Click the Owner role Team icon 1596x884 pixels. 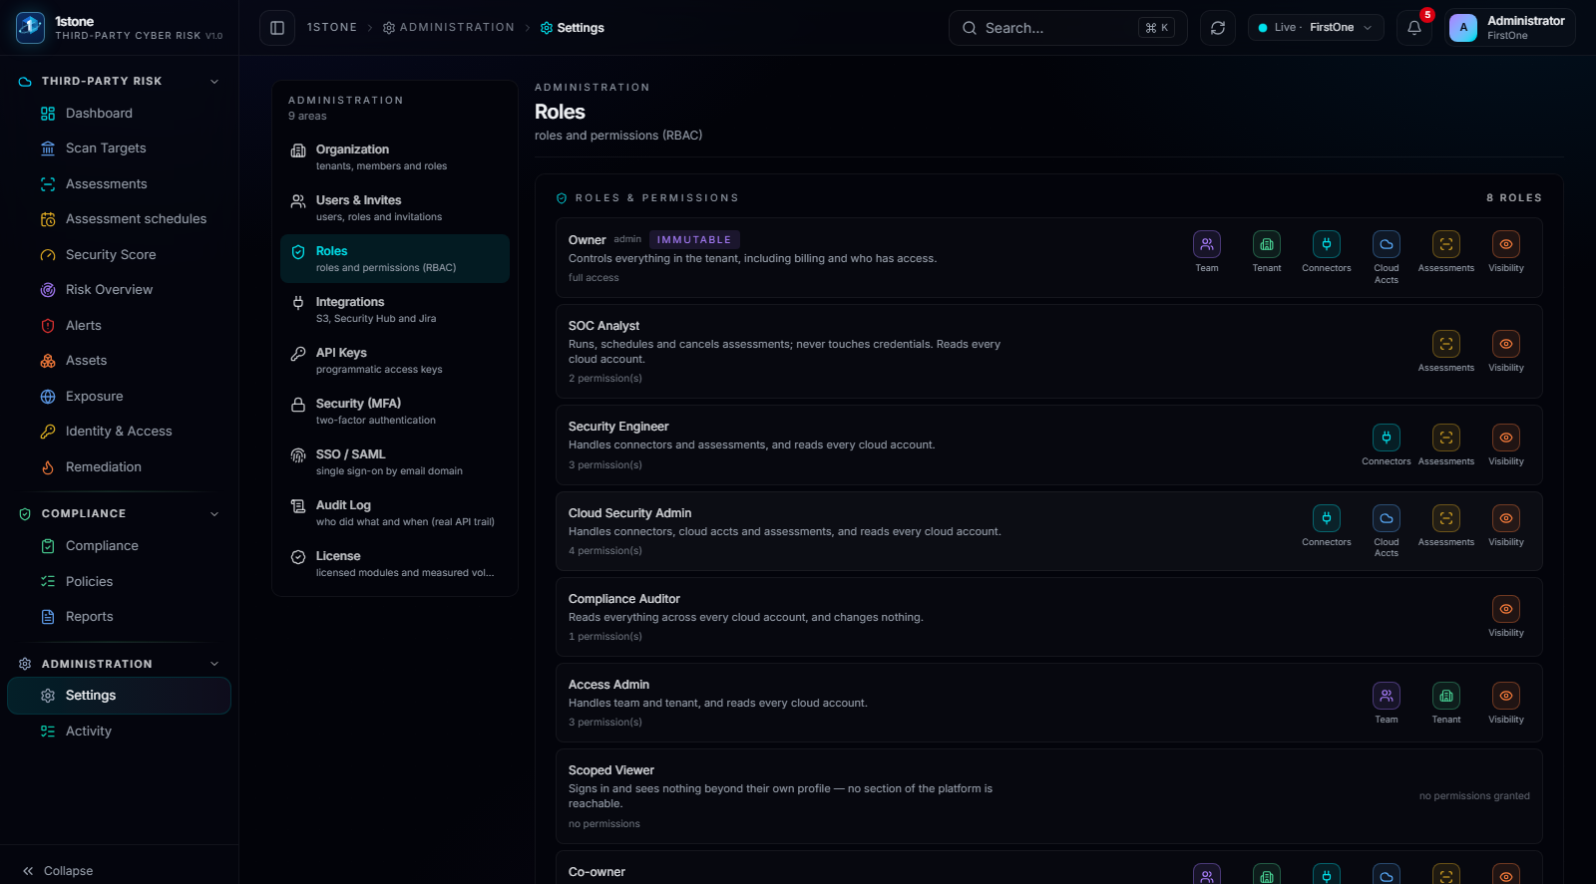pos(1207,244)
